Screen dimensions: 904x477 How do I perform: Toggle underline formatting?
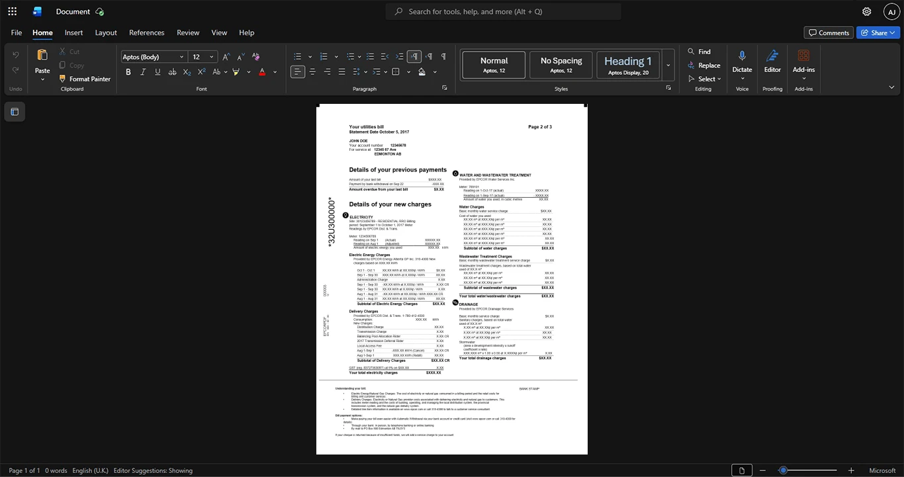[158, 72]
